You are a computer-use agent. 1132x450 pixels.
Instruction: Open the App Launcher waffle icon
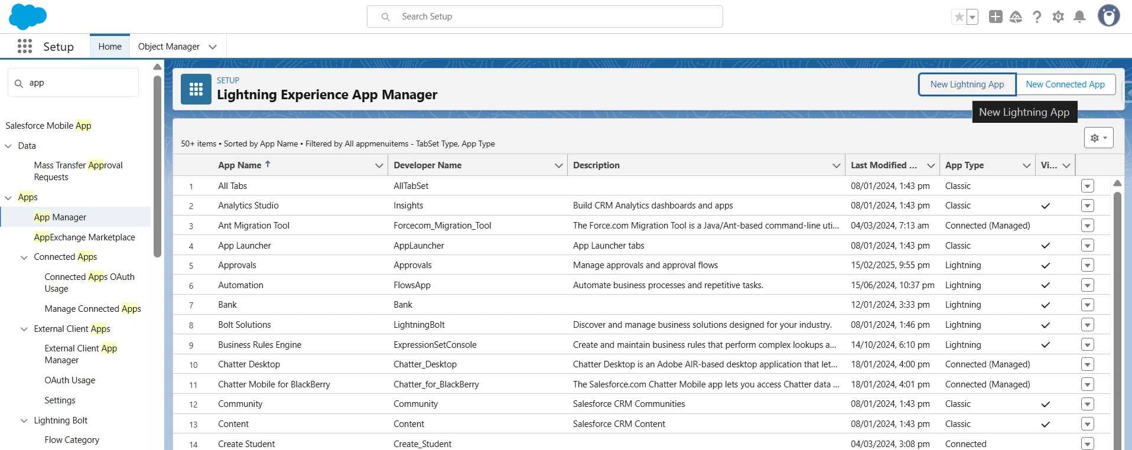point(25,46)
